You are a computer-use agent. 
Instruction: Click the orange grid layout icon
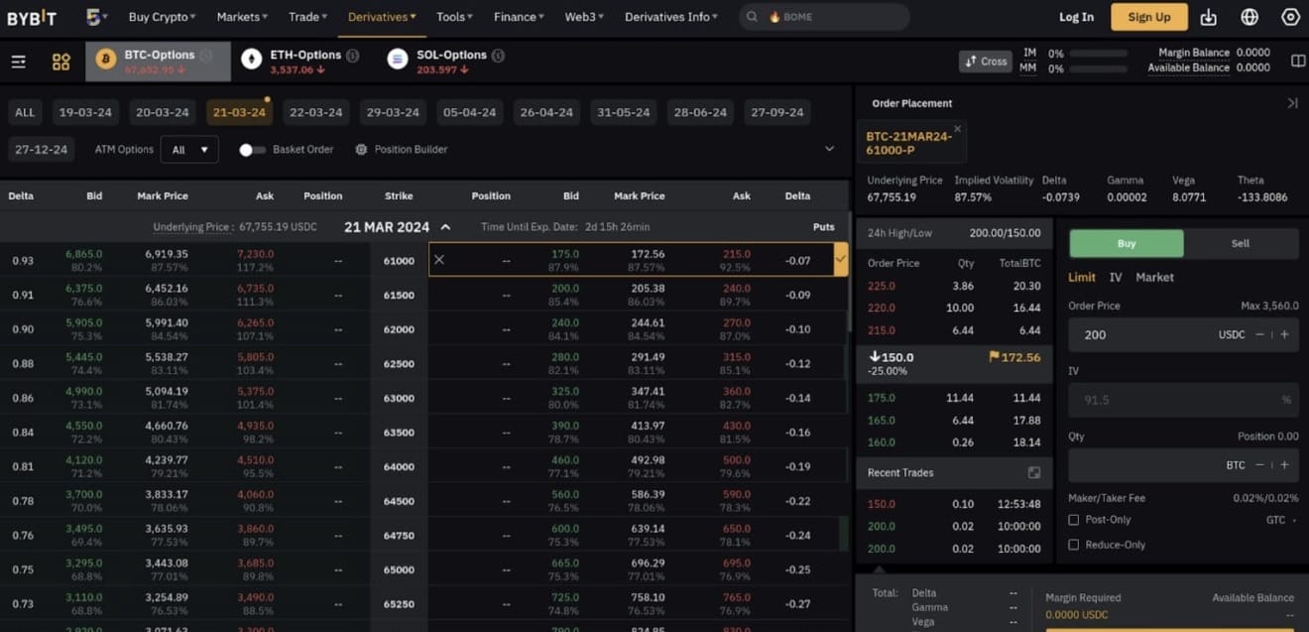(60, 61)
